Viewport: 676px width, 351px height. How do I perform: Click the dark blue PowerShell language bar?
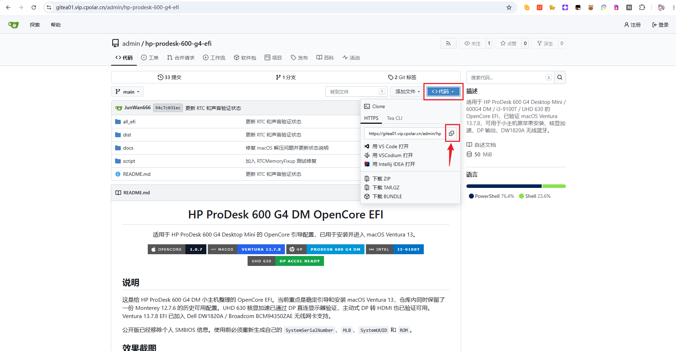pos(504,186)
